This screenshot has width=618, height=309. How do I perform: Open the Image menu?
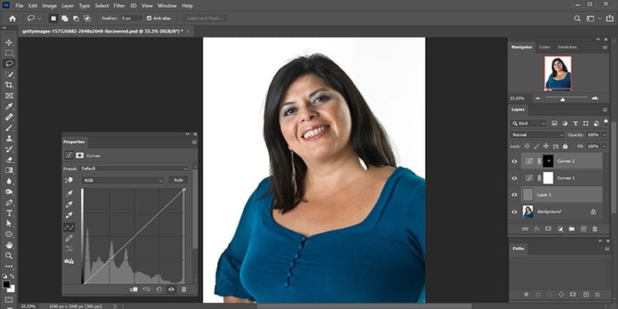point(49,6)
